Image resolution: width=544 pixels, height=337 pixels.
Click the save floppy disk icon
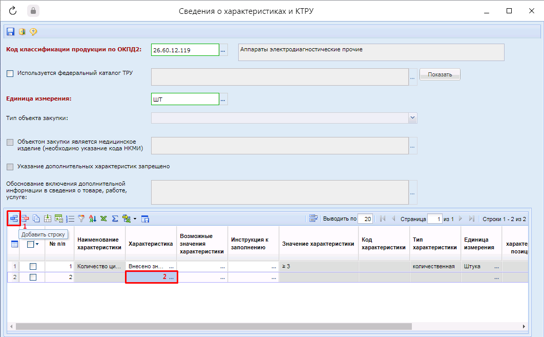[x=10, y=32]
